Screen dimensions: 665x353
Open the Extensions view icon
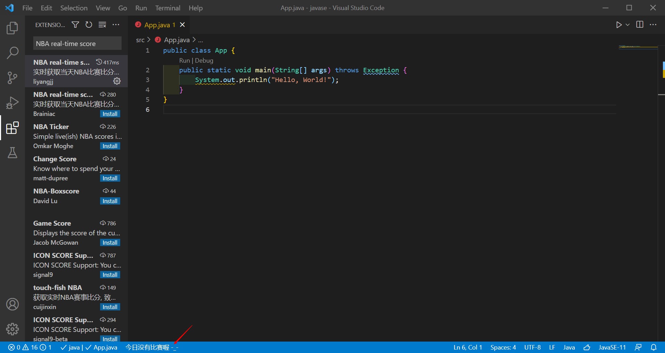pos(12,128)
